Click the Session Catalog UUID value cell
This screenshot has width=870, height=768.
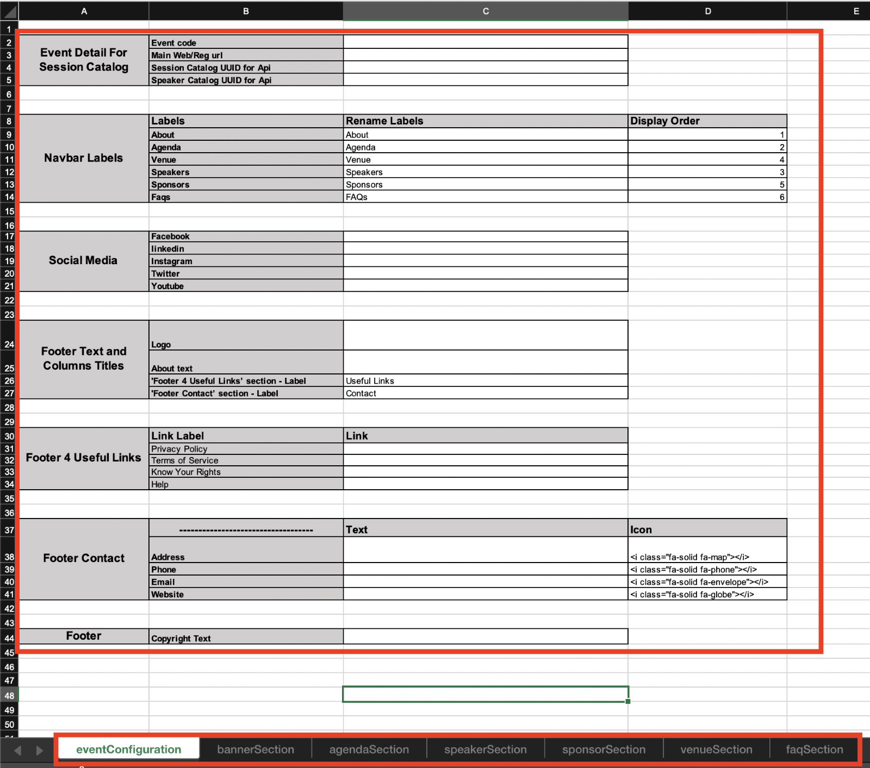coord(486,67)
